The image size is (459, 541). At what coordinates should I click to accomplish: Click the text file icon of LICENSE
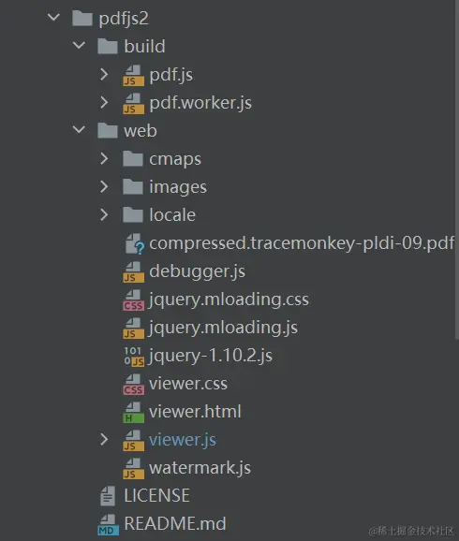[x=108, y=496]
